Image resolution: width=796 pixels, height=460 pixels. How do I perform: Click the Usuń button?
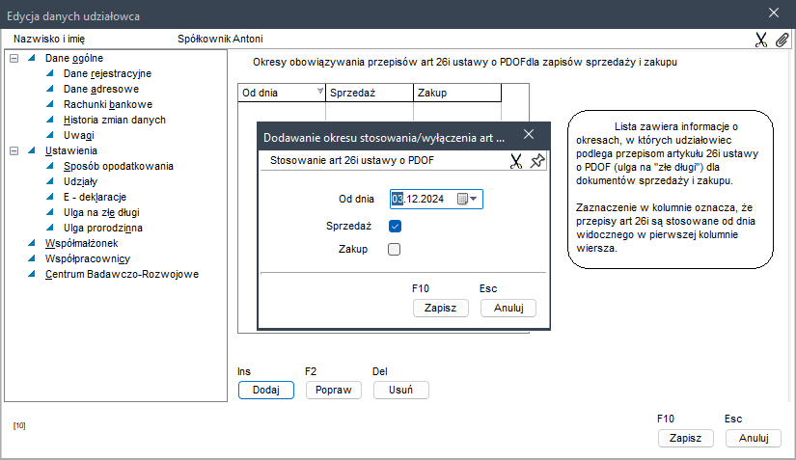(x=400, y=390)
